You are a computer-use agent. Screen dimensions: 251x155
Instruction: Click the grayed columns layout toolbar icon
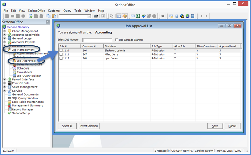103,16
